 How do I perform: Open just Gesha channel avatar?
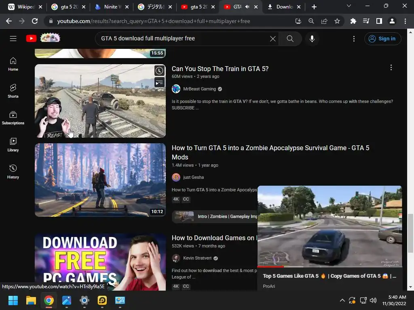(x=176, y=177)
